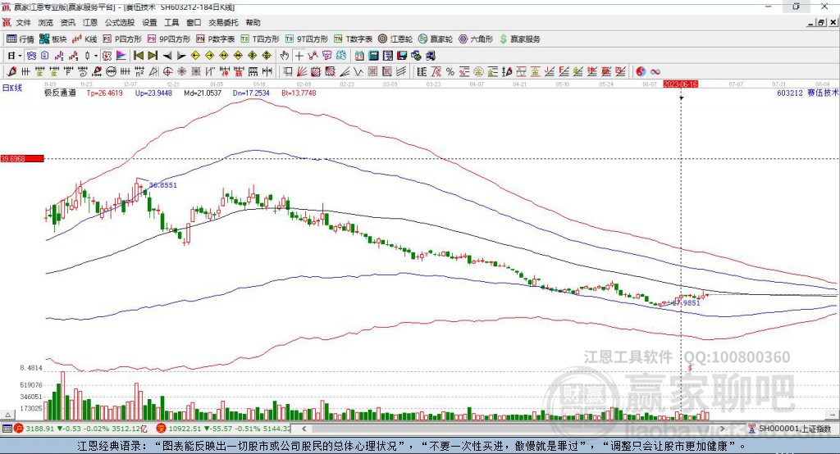This screenshot has height=454, width=840.
Task: Jump to last bar icon
Action: (153, 56)
